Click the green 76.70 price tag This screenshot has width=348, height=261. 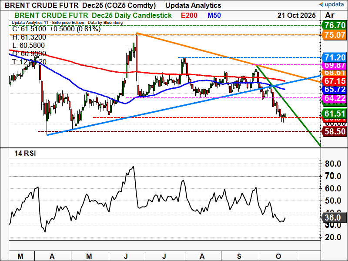click(334, 25)
